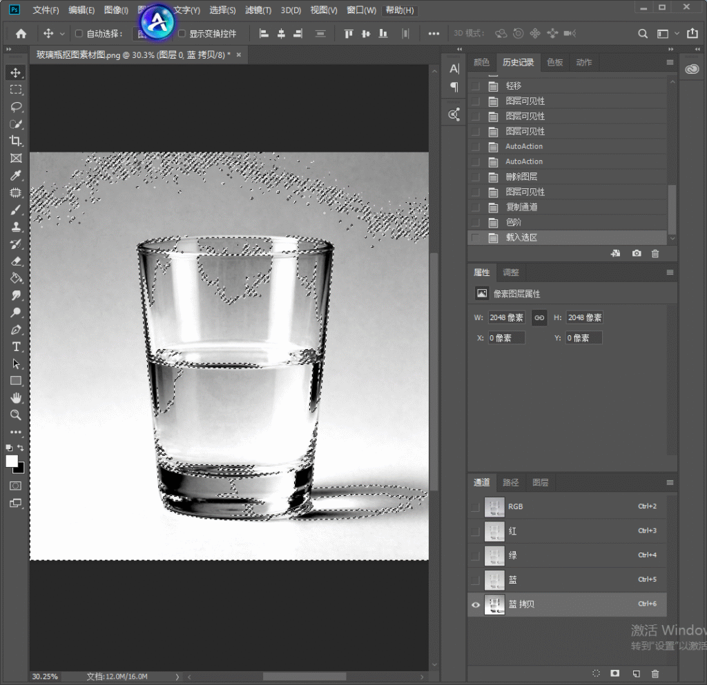Select the Quick Selection tool
The width and height of the screenshot is (707, 685).
coord(16,124)
